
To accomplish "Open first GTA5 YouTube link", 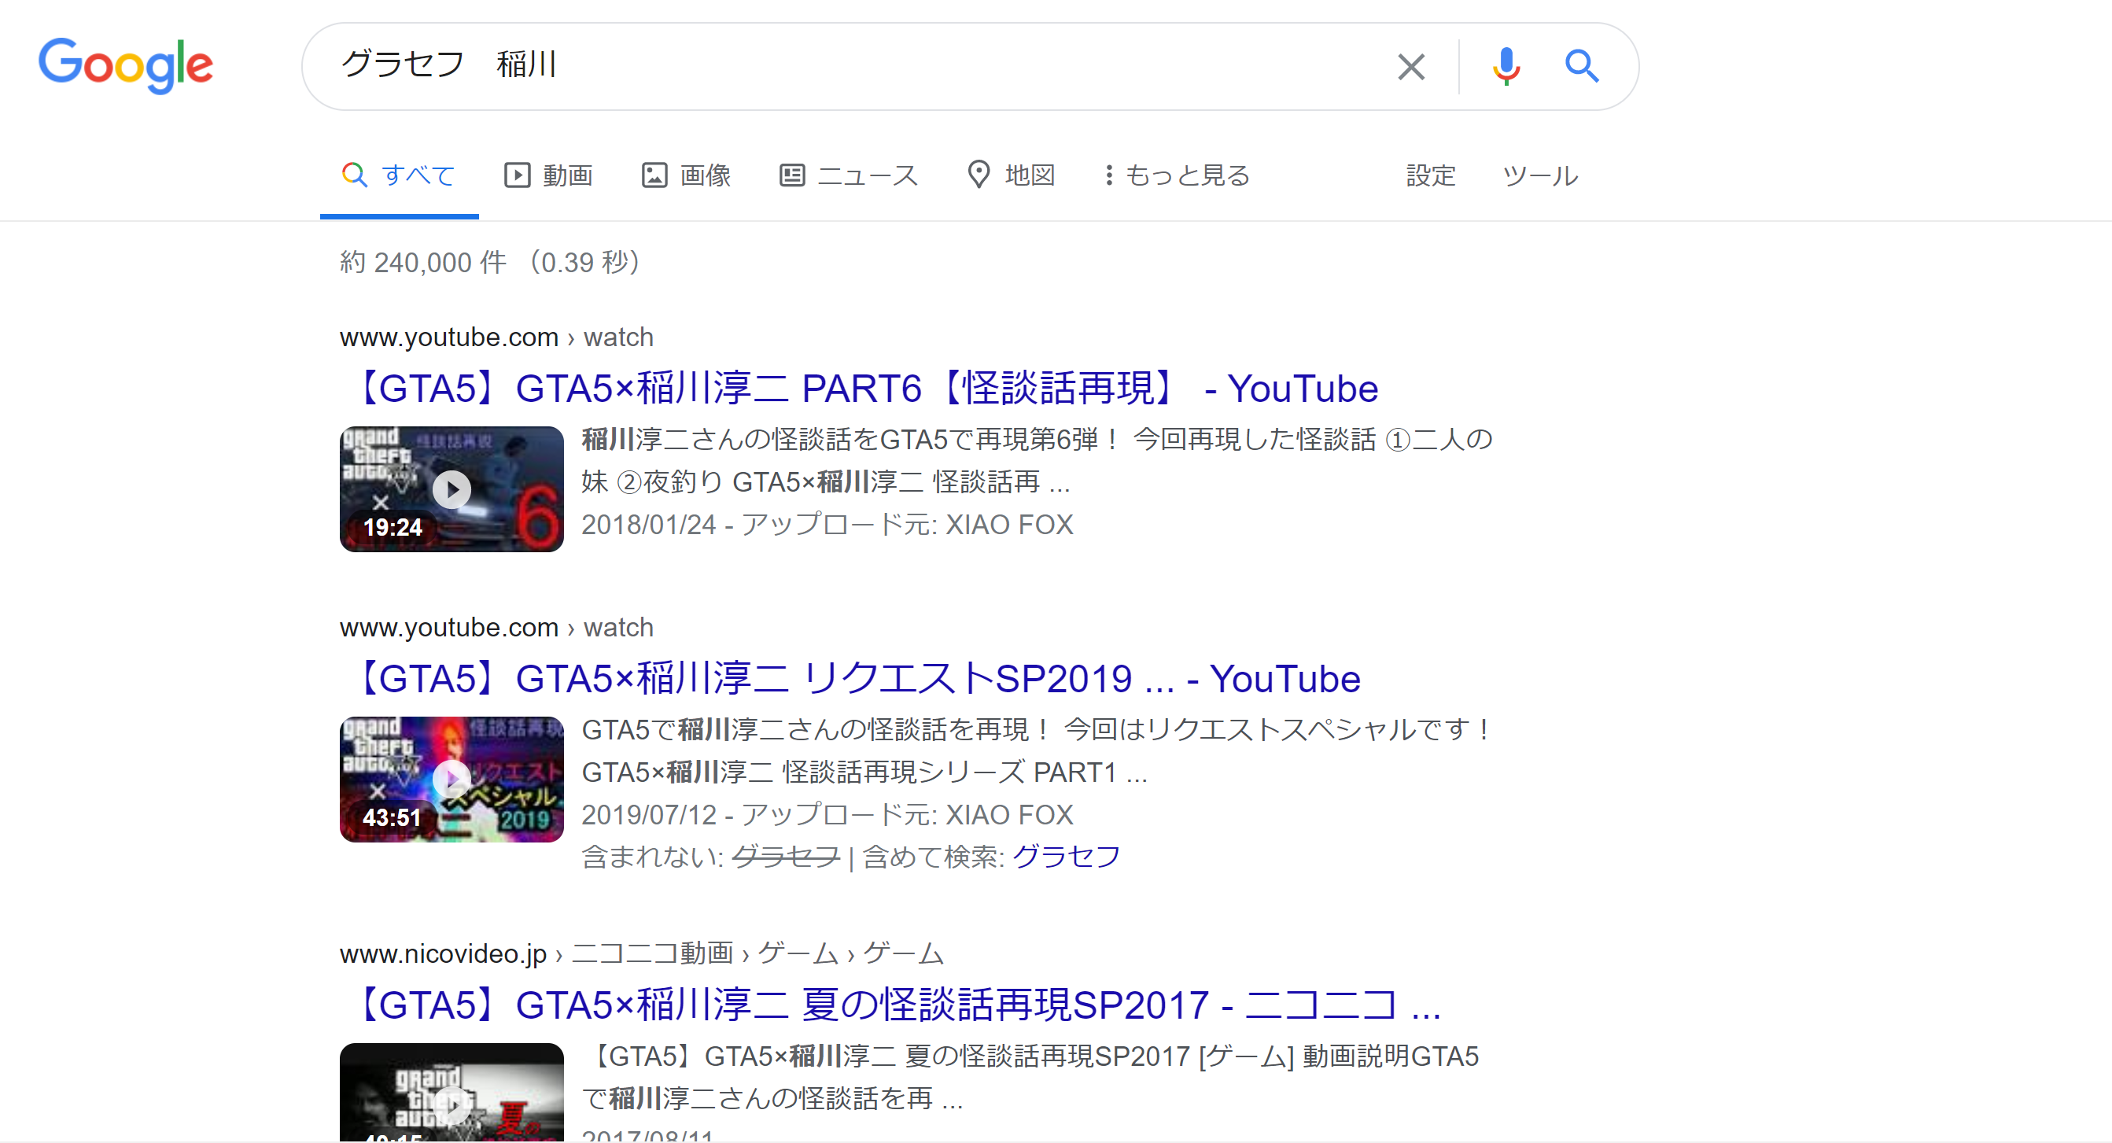I will (x=861, y=387).
